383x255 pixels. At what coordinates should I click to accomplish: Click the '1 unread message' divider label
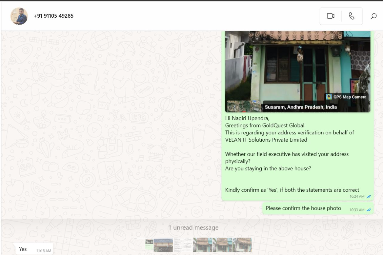[x=193, y=228]
